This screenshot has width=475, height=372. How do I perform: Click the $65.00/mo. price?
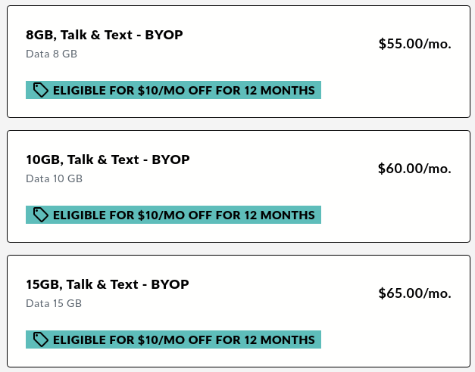coord(414,293)
